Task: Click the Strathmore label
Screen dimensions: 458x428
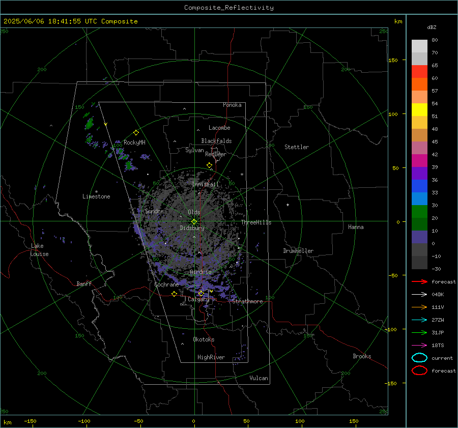Action: 247,301
